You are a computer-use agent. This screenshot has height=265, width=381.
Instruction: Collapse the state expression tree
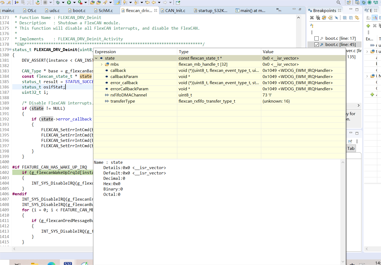(96, 58)
